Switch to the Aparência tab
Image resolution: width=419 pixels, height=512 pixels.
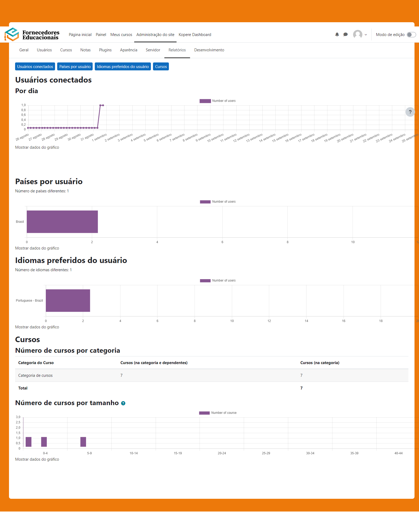click(129, 50)
